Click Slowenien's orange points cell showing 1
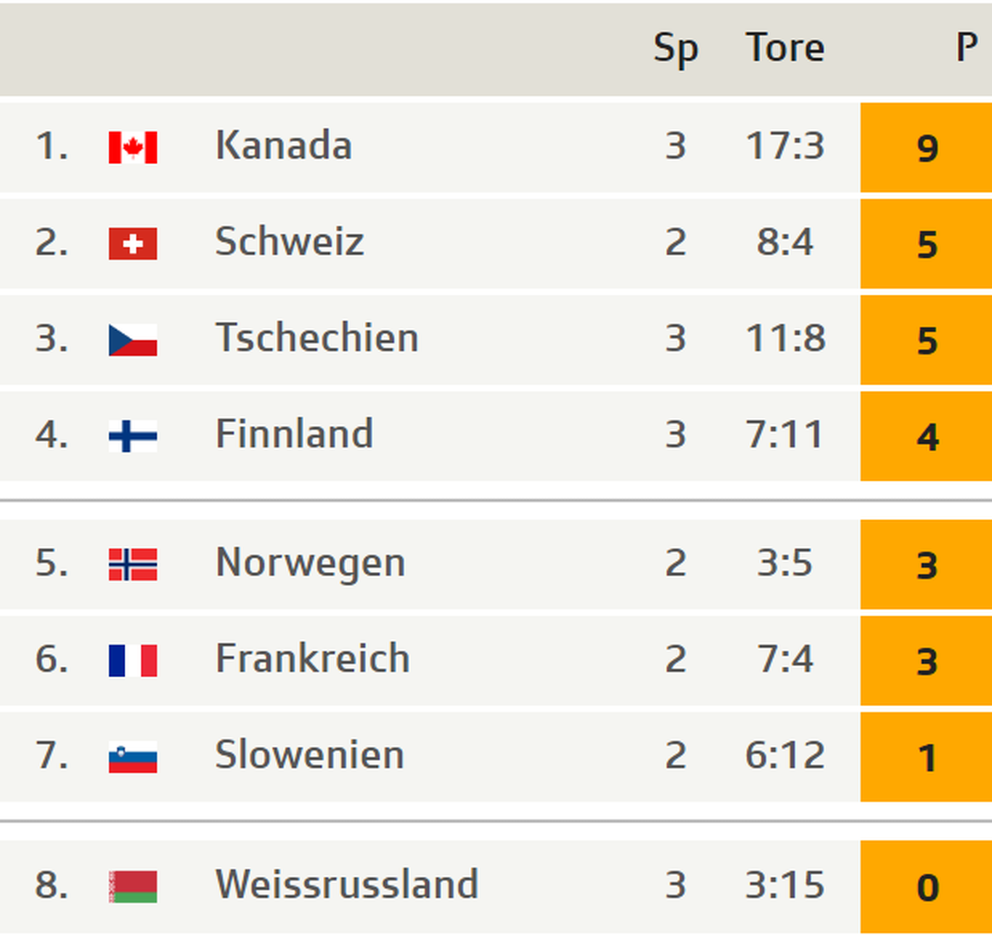The width and height of the screenshot is (992, 935). (926, 757)
